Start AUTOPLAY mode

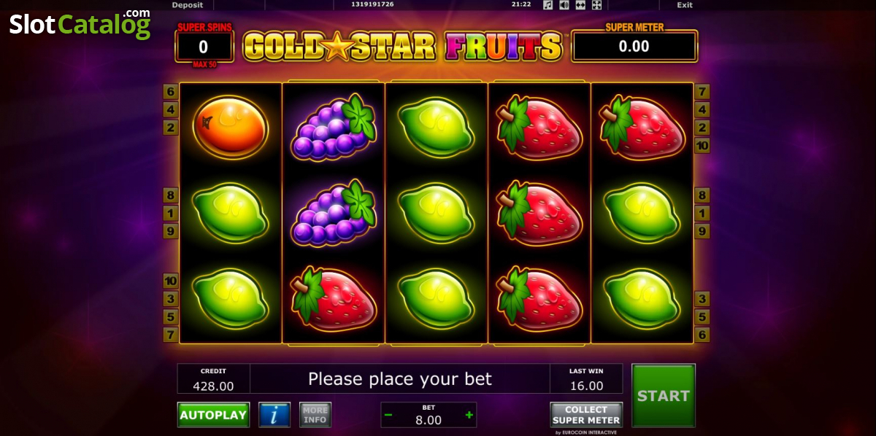(213, 415)
